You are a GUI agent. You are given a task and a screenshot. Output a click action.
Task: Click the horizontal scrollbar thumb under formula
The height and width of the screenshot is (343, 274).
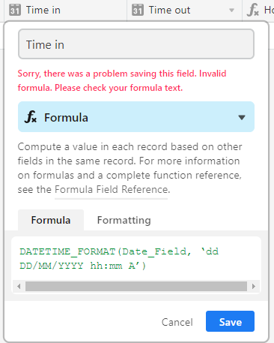136,286
